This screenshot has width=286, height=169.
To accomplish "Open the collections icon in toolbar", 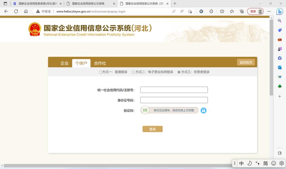I will click(x=242, y=11).
